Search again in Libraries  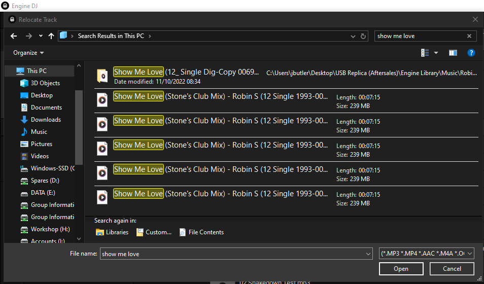tap(112, 232)
